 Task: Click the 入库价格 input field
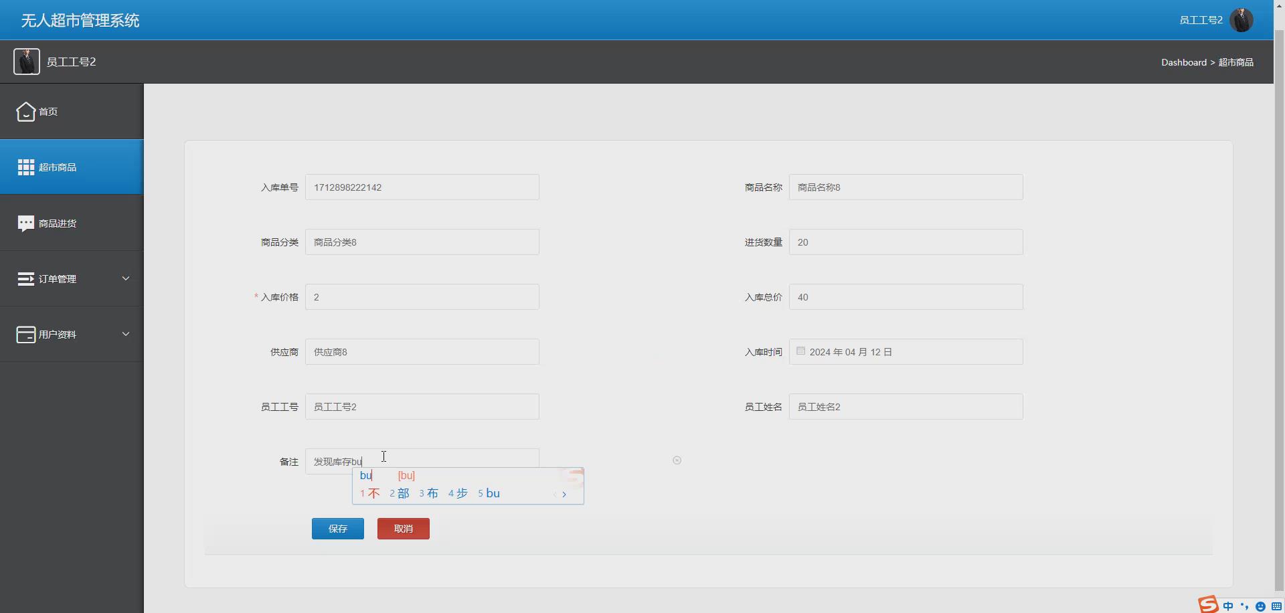422,297
